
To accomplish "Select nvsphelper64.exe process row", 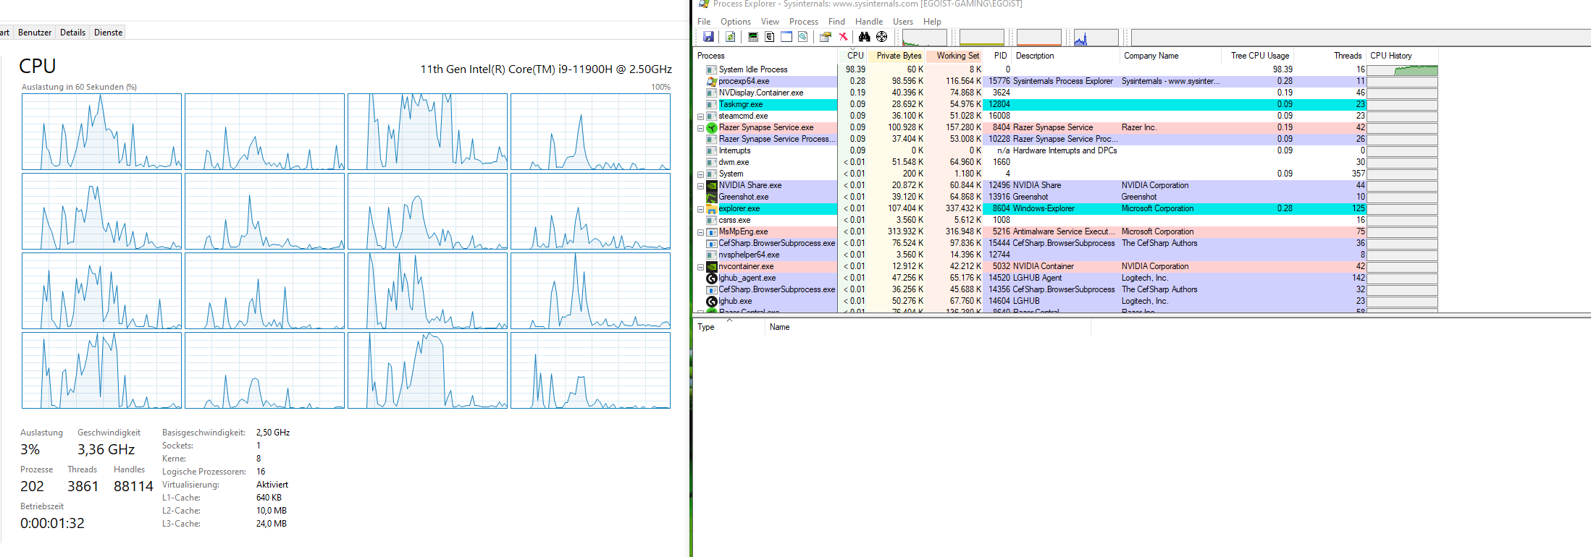I will point(1066,255).
